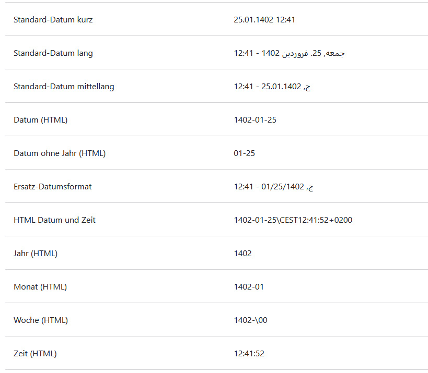
Task: Select the value 25.01.1402 12:41
Action: click(265, 20)
